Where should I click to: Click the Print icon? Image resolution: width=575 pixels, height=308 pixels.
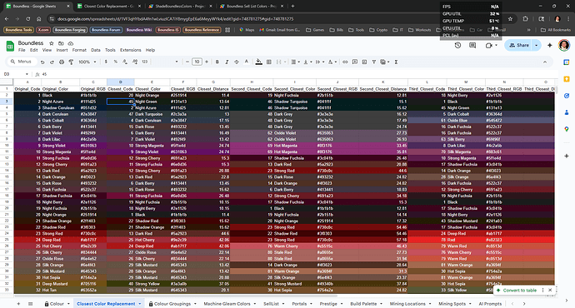pos(62,62)
